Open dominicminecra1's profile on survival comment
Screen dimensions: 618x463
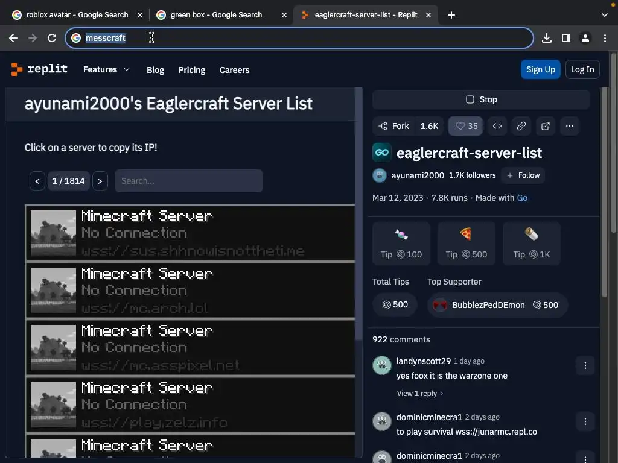pos(429,417)
